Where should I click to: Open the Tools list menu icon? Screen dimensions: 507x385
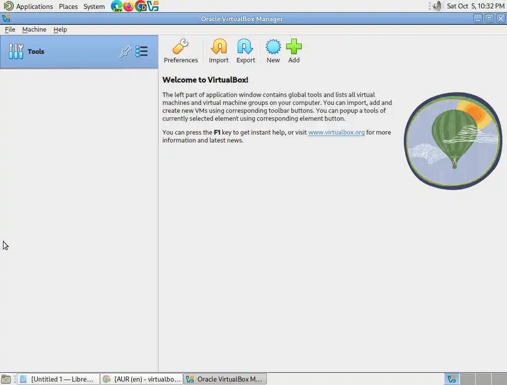point(142,51)
